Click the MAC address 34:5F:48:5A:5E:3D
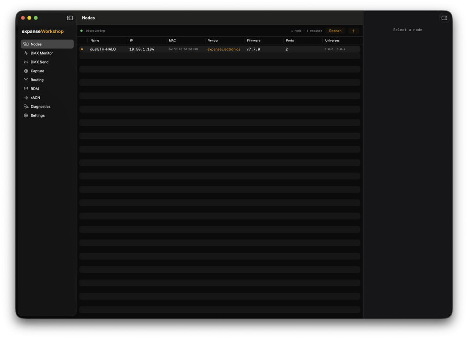Viewport: 468px width, 339px height. 183,49
